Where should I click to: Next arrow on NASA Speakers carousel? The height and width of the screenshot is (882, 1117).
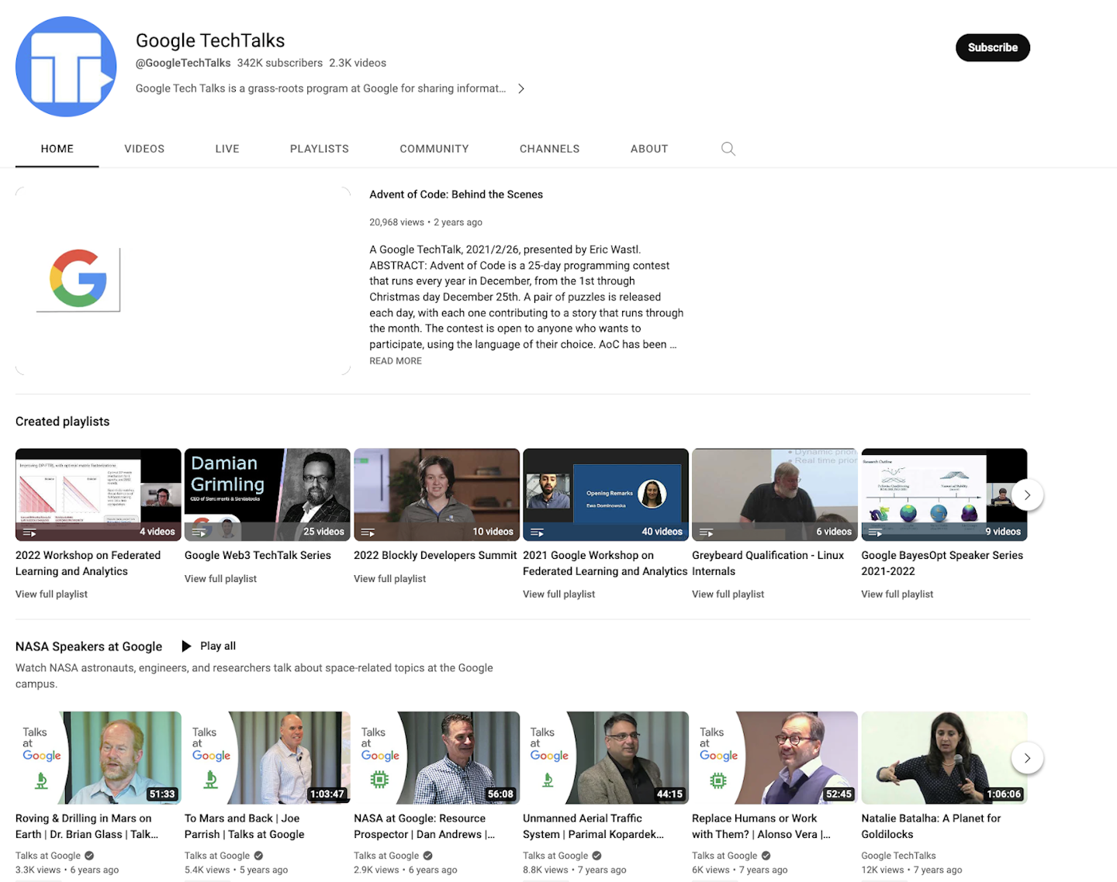(x=1027, y=758)
